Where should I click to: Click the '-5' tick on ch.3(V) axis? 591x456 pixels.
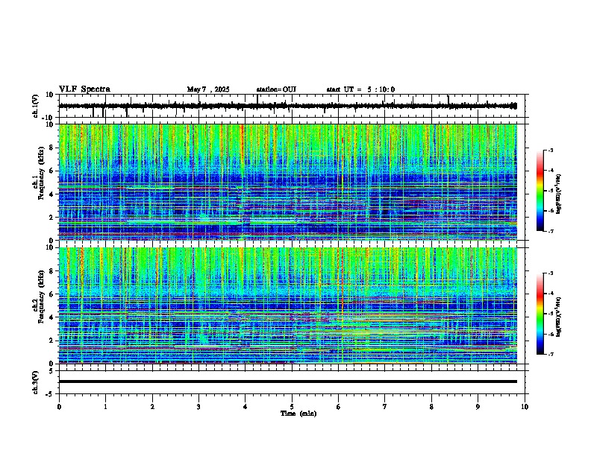click(x=50, y=394)
